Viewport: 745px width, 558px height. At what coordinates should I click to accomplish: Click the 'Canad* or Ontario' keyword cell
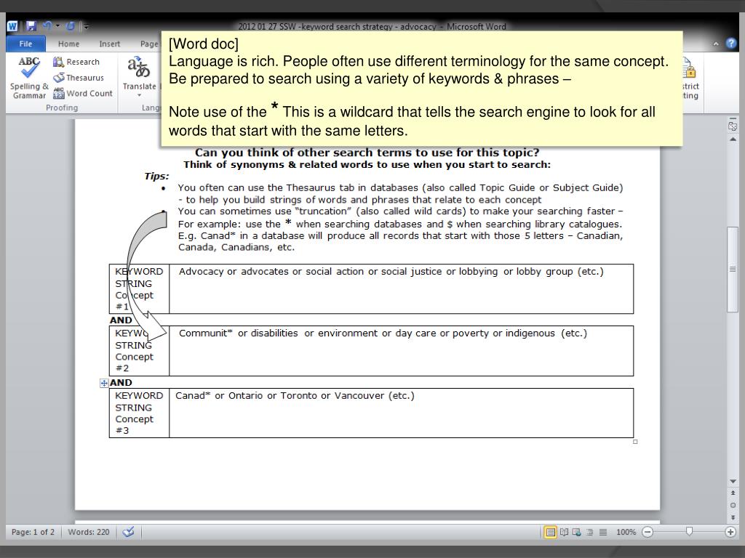402,413
